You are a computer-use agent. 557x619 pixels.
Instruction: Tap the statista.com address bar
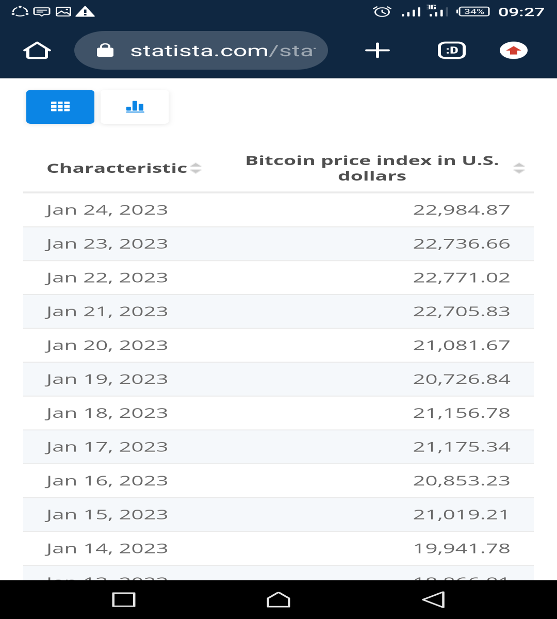click(201, 51)
